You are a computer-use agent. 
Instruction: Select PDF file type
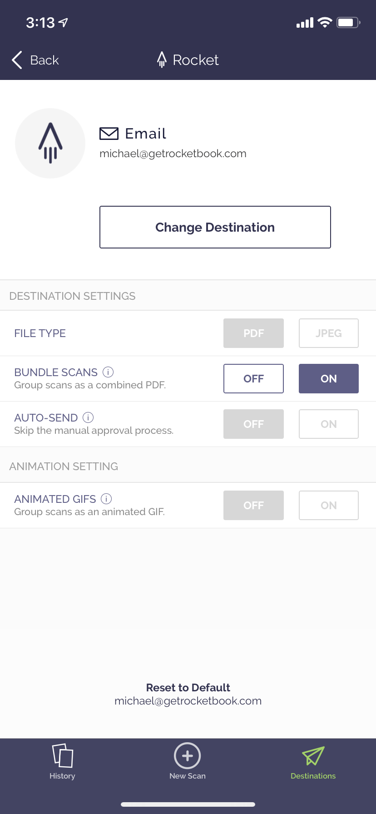[x=253, y=333]
